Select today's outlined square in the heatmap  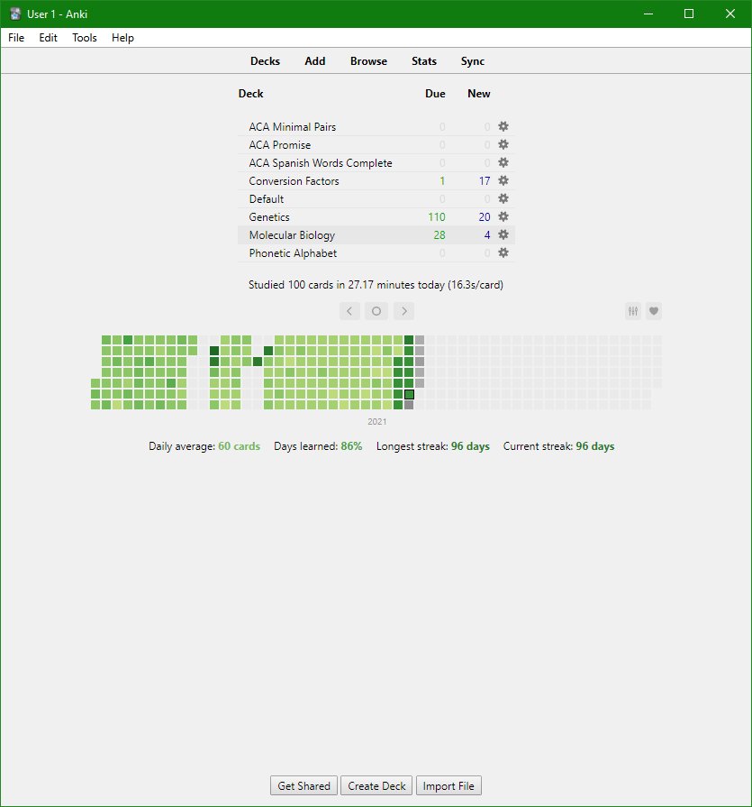pos(409,394)
